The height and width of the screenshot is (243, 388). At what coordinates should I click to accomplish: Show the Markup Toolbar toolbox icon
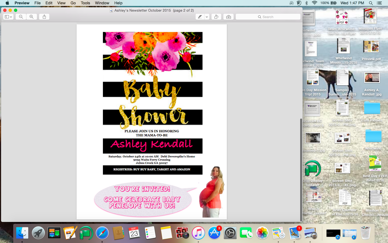[228, 17]
